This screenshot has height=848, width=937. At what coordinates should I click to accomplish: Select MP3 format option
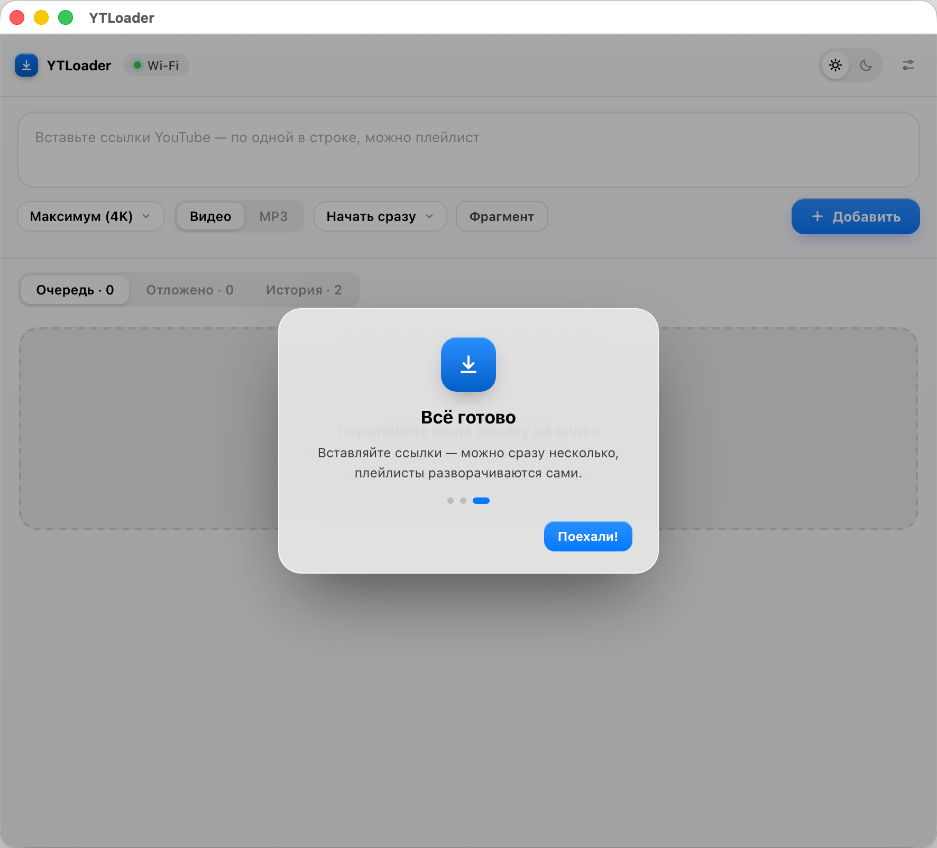[273, 217]
